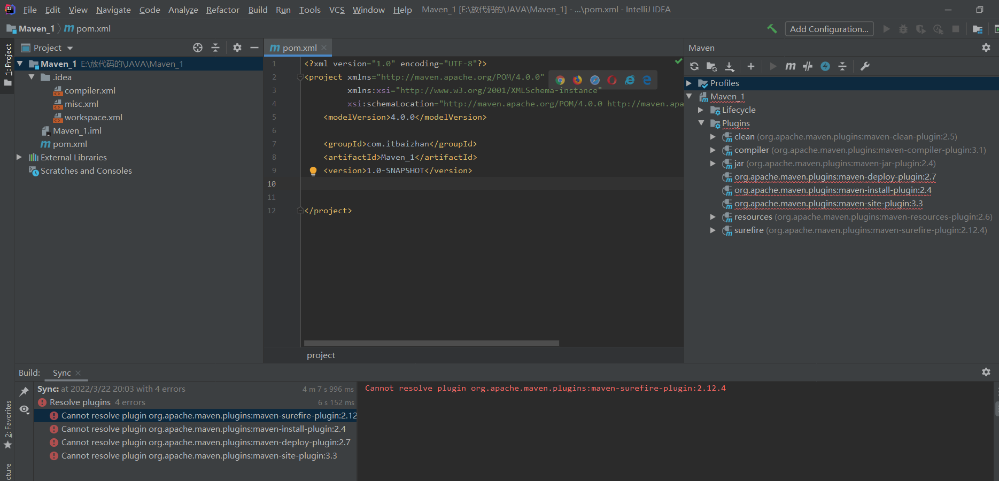Place the cursor on editor line 10
Viewport: 999px width, 481px height.
click(492, 184)
